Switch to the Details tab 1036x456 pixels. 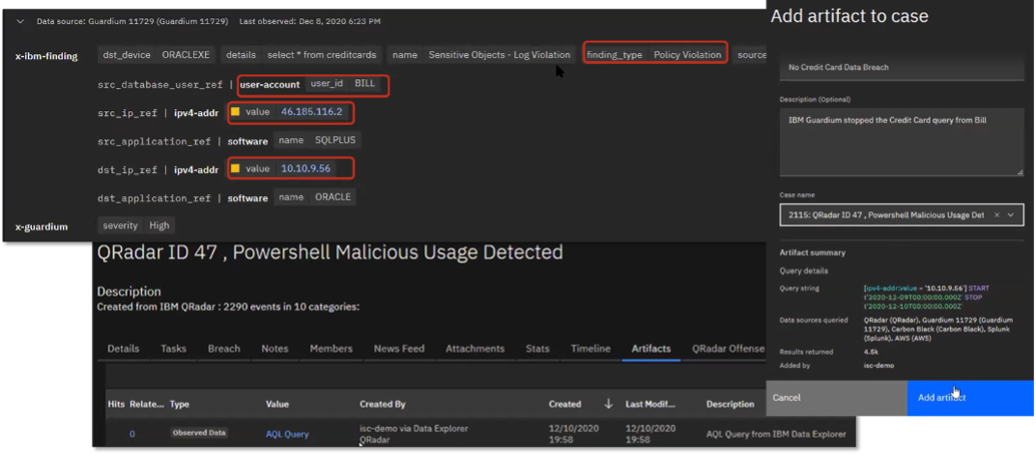pyautogui.click(x=123, y=349)
